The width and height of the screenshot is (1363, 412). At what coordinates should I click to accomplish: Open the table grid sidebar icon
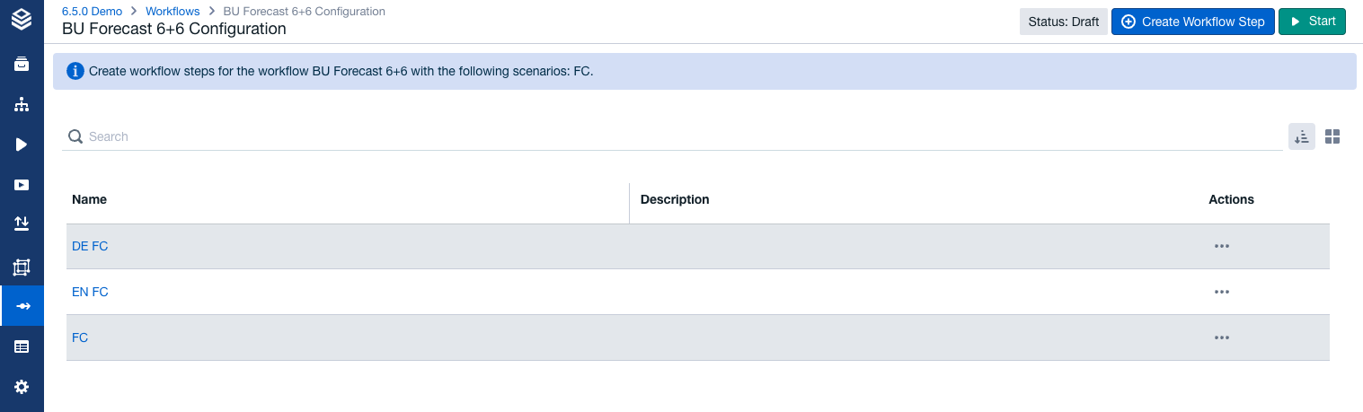pyautogui.click(x=22, y=346)
